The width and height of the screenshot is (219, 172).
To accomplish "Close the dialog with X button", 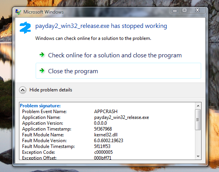I will [x=198, y=10].
